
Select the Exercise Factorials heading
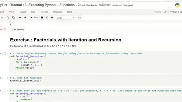click(66, 40)
